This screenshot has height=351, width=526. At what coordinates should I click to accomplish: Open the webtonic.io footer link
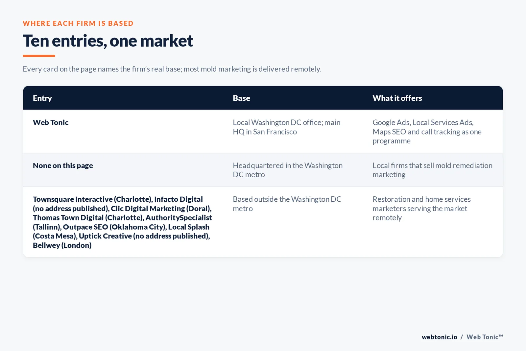(x=440, y=337)
